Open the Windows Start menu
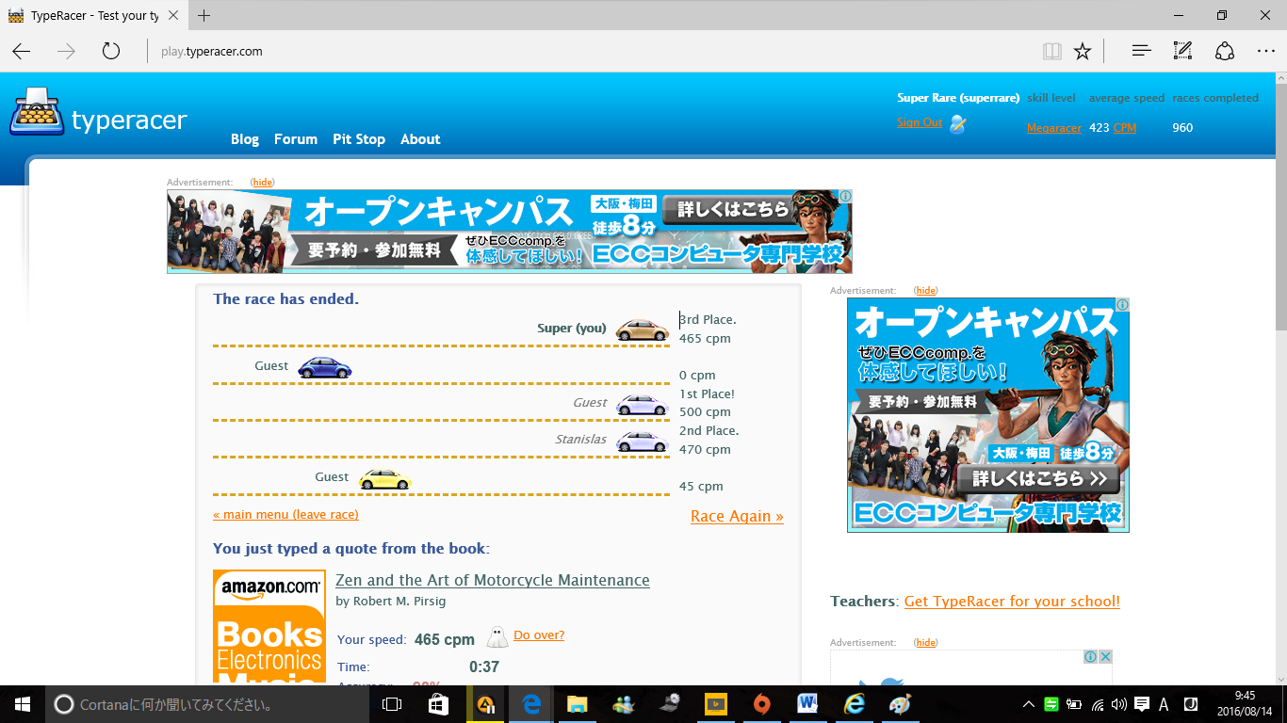 tap(22, 703)
